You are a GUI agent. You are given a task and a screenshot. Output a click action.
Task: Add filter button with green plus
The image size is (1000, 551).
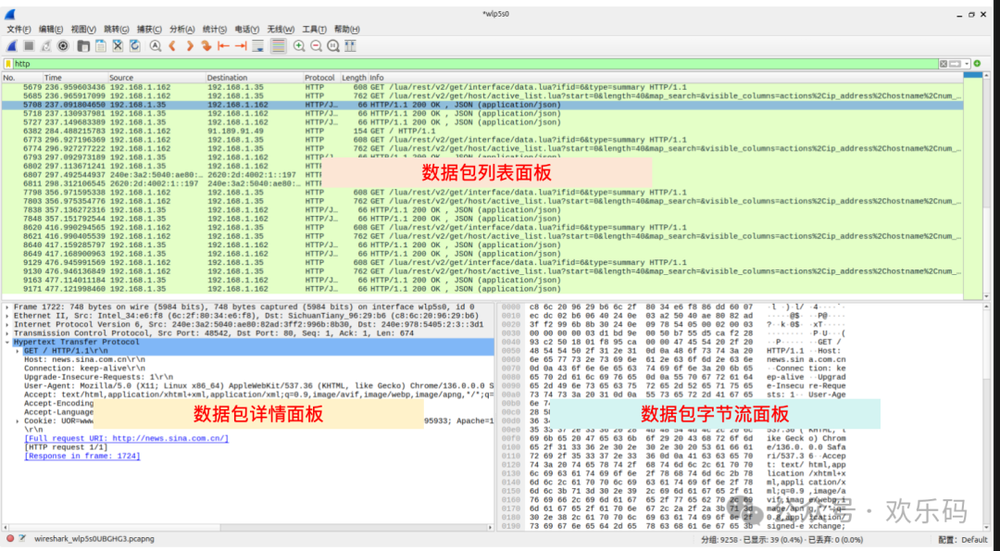click(978, 64)
